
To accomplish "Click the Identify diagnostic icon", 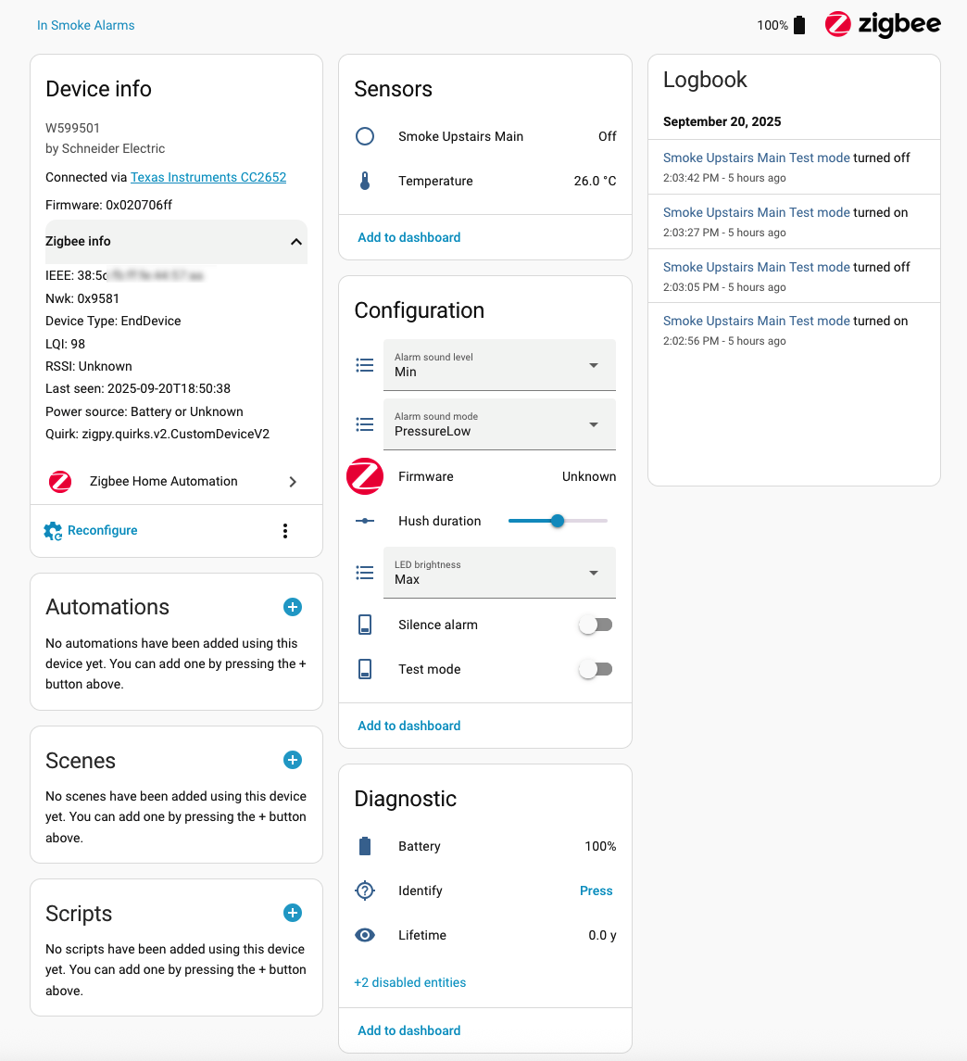I will tap(365, 890).
